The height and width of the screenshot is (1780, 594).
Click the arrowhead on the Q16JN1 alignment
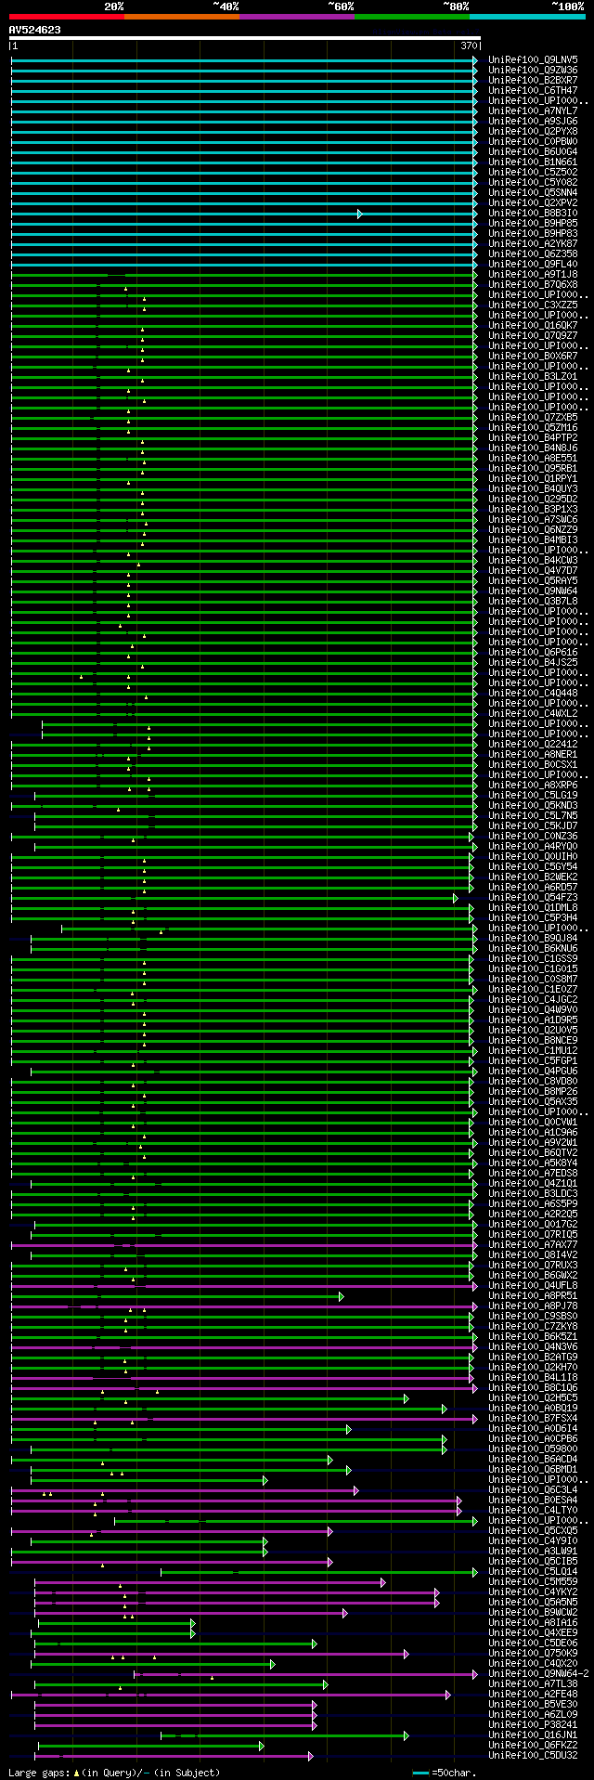point(407,1735)
